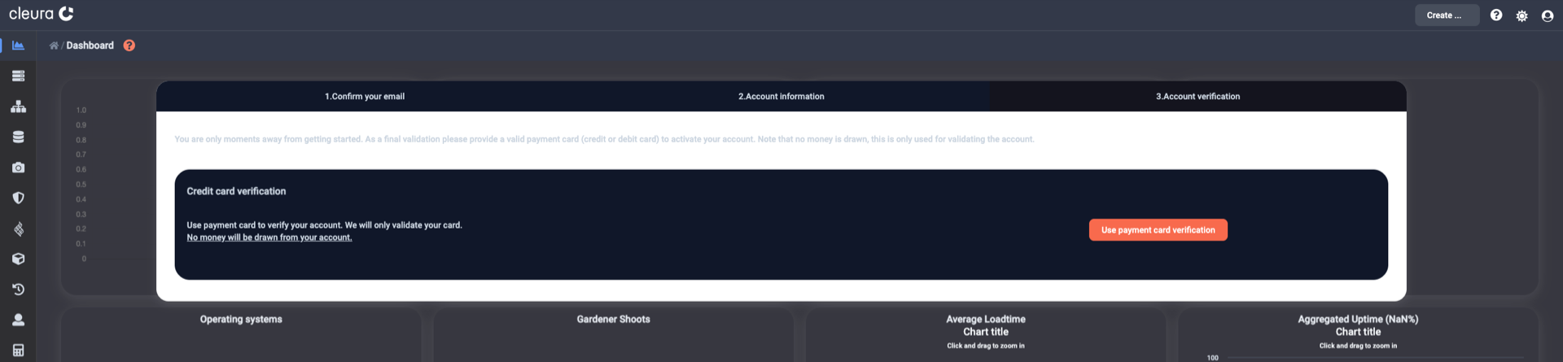The height and width of the screenshot is (362, 1563).
Task: Open the user sidebar icon
Action: click(18, 320)
